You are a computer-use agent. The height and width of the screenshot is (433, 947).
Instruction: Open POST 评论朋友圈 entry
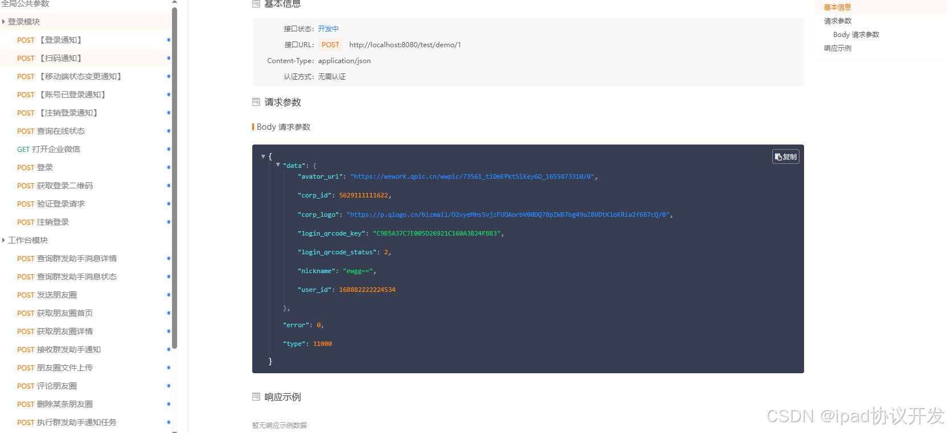[x=85, y=386]
